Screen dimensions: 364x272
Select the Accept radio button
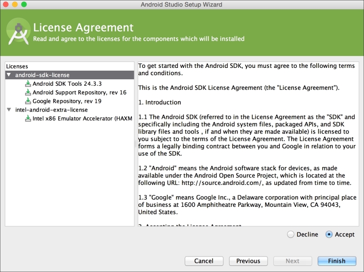click(329, 234)
